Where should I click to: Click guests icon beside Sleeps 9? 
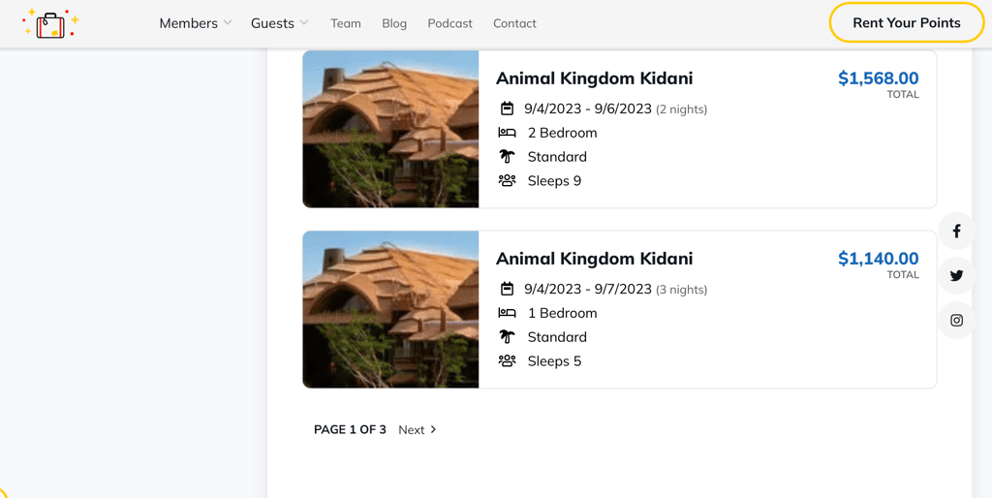(507, 181)
